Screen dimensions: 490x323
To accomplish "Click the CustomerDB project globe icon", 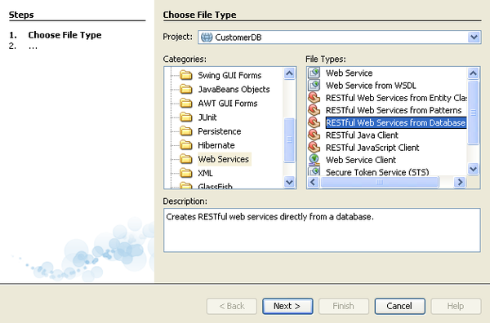I will tap(207, 38).
